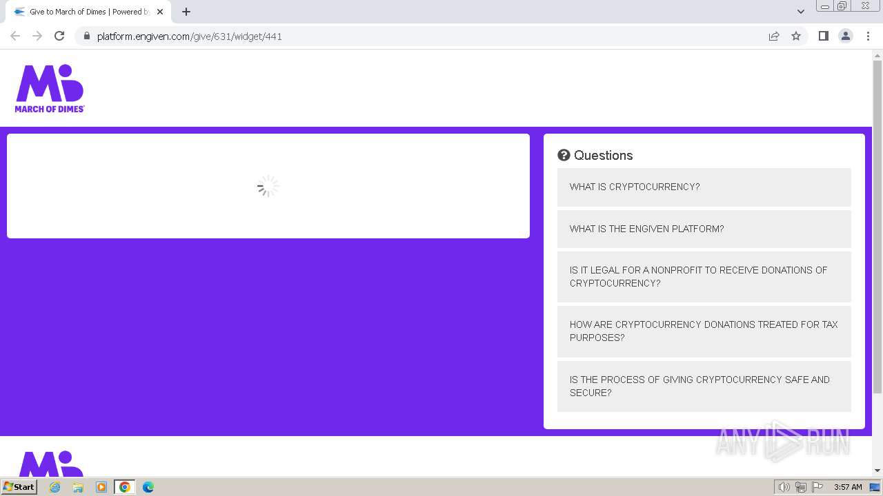Open Chrome three-dot menu

[x=868, y=36]
